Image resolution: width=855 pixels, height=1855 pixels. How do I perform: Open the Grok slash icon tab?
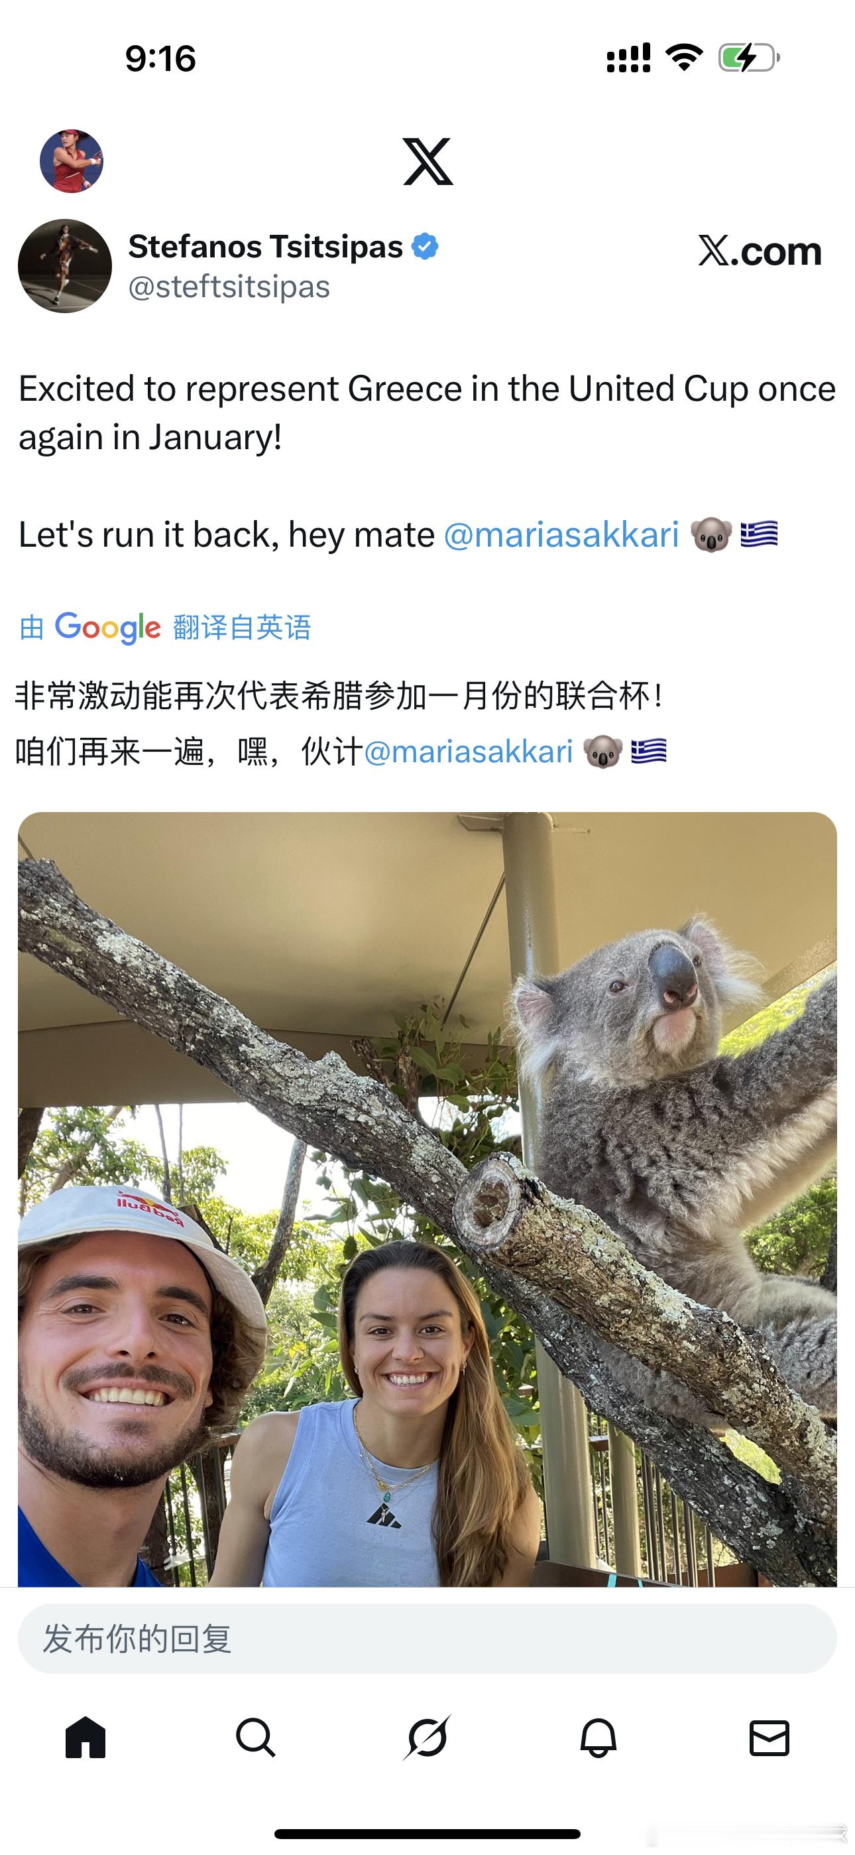click(427, 1738)
